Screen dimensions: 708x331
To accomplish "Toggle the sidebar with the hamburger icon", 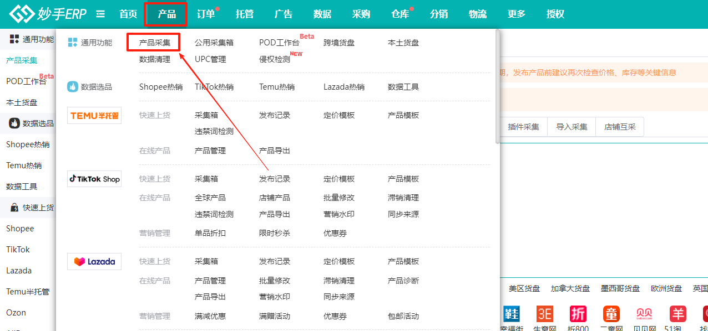I will (x=100, y=14).
